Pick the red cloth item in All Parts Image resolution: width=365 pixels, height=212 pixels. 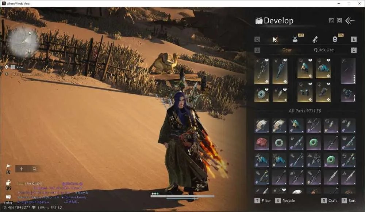tap(262, 143)
